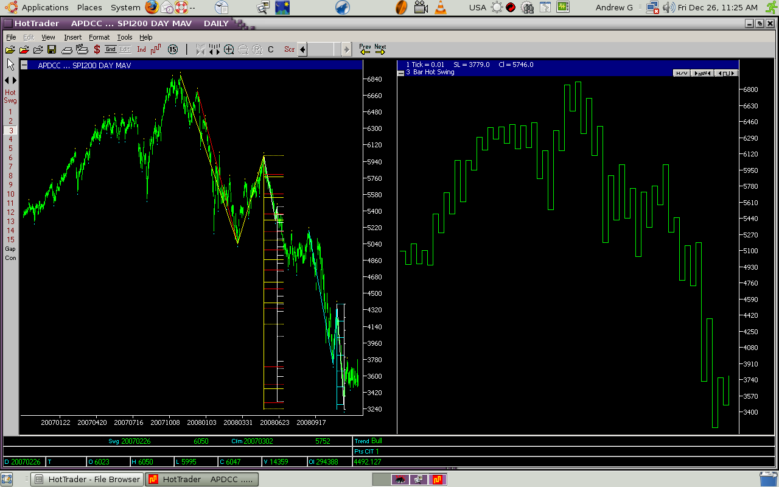Open indicators with the Ind icon

click(141, 49)
